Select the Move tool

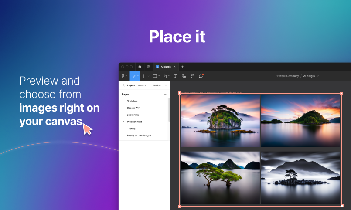coord(134,76)
